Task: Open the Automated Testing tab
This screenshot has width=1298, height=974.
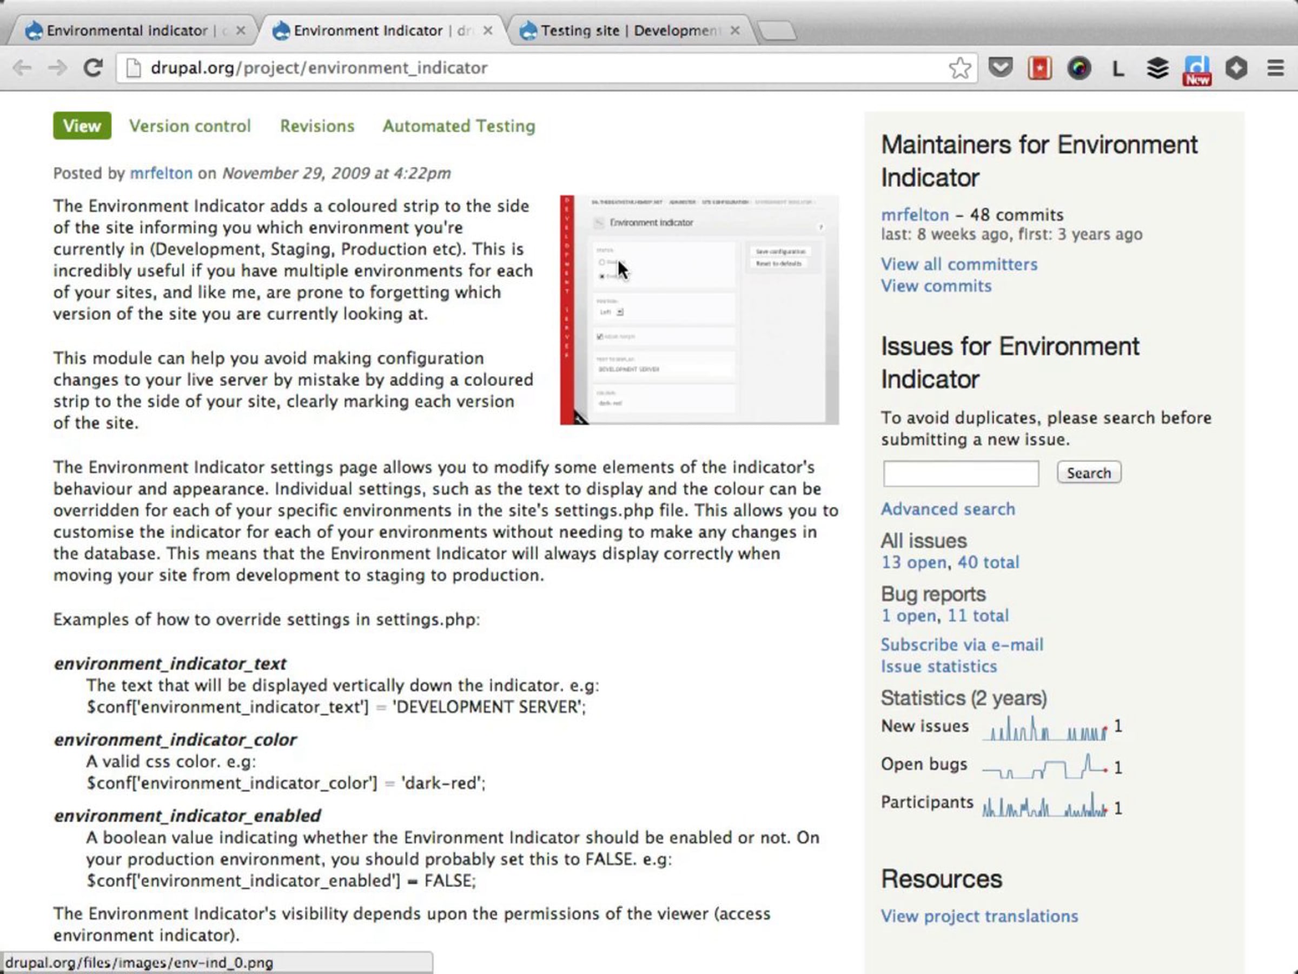Action: 459,126
